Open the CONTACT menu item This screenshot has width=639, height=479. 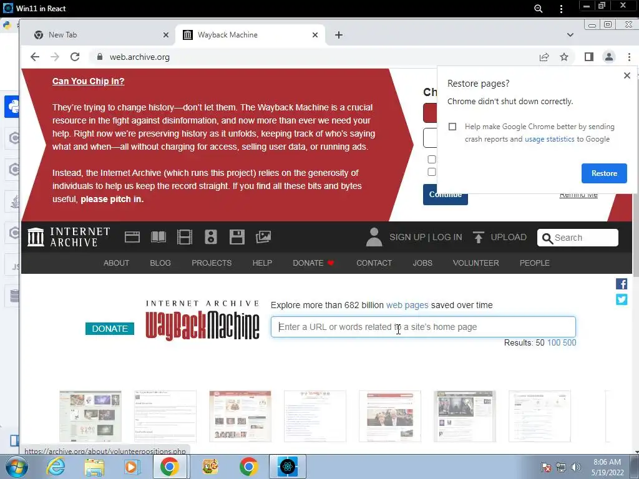[x=374, y=263]
